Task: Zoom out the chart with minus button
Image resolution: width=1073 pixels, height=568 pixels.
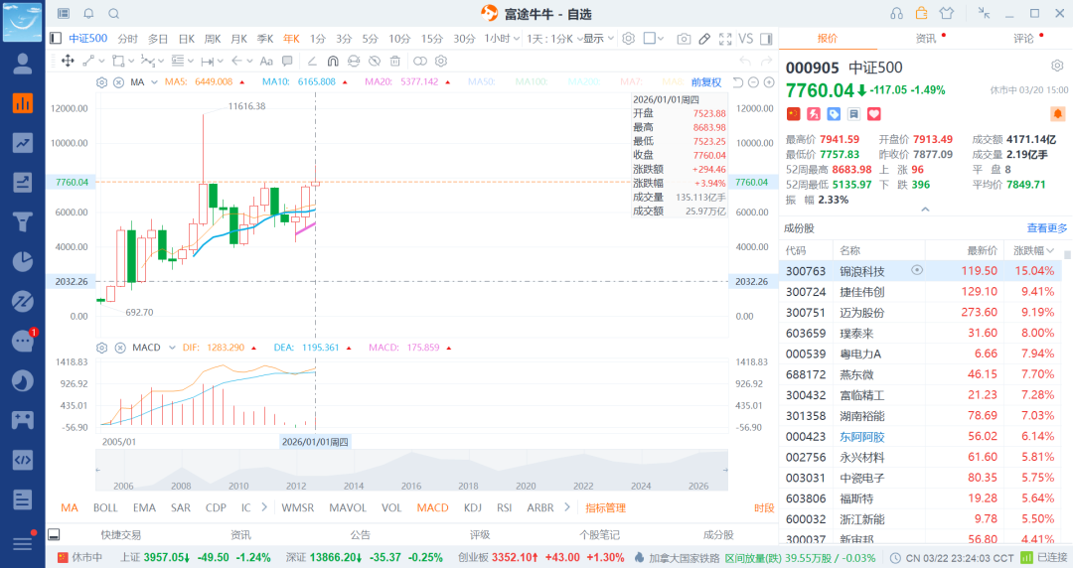Action: tap(753, 82)
